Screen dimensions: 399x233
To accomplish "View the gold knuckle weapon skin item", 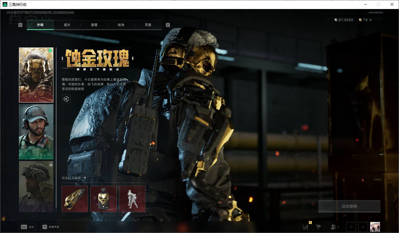I will 75,199.
